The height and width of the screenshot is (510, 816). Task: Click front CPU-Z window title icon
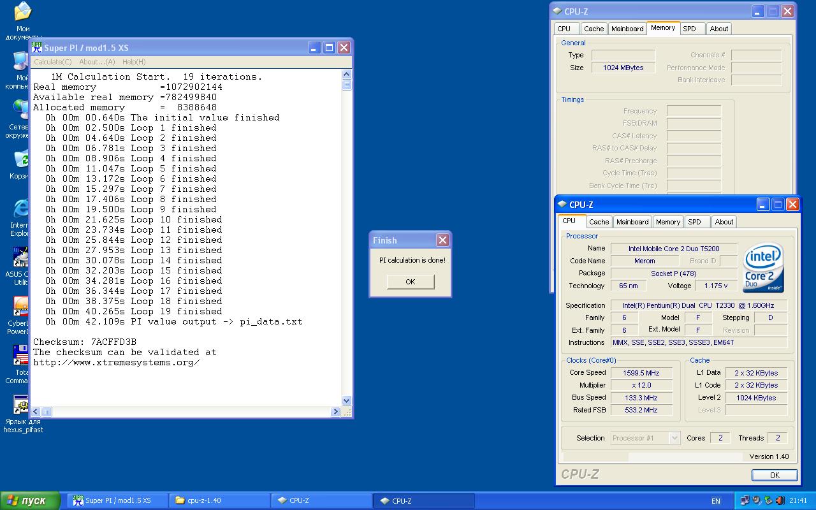(x=562, y=205)
